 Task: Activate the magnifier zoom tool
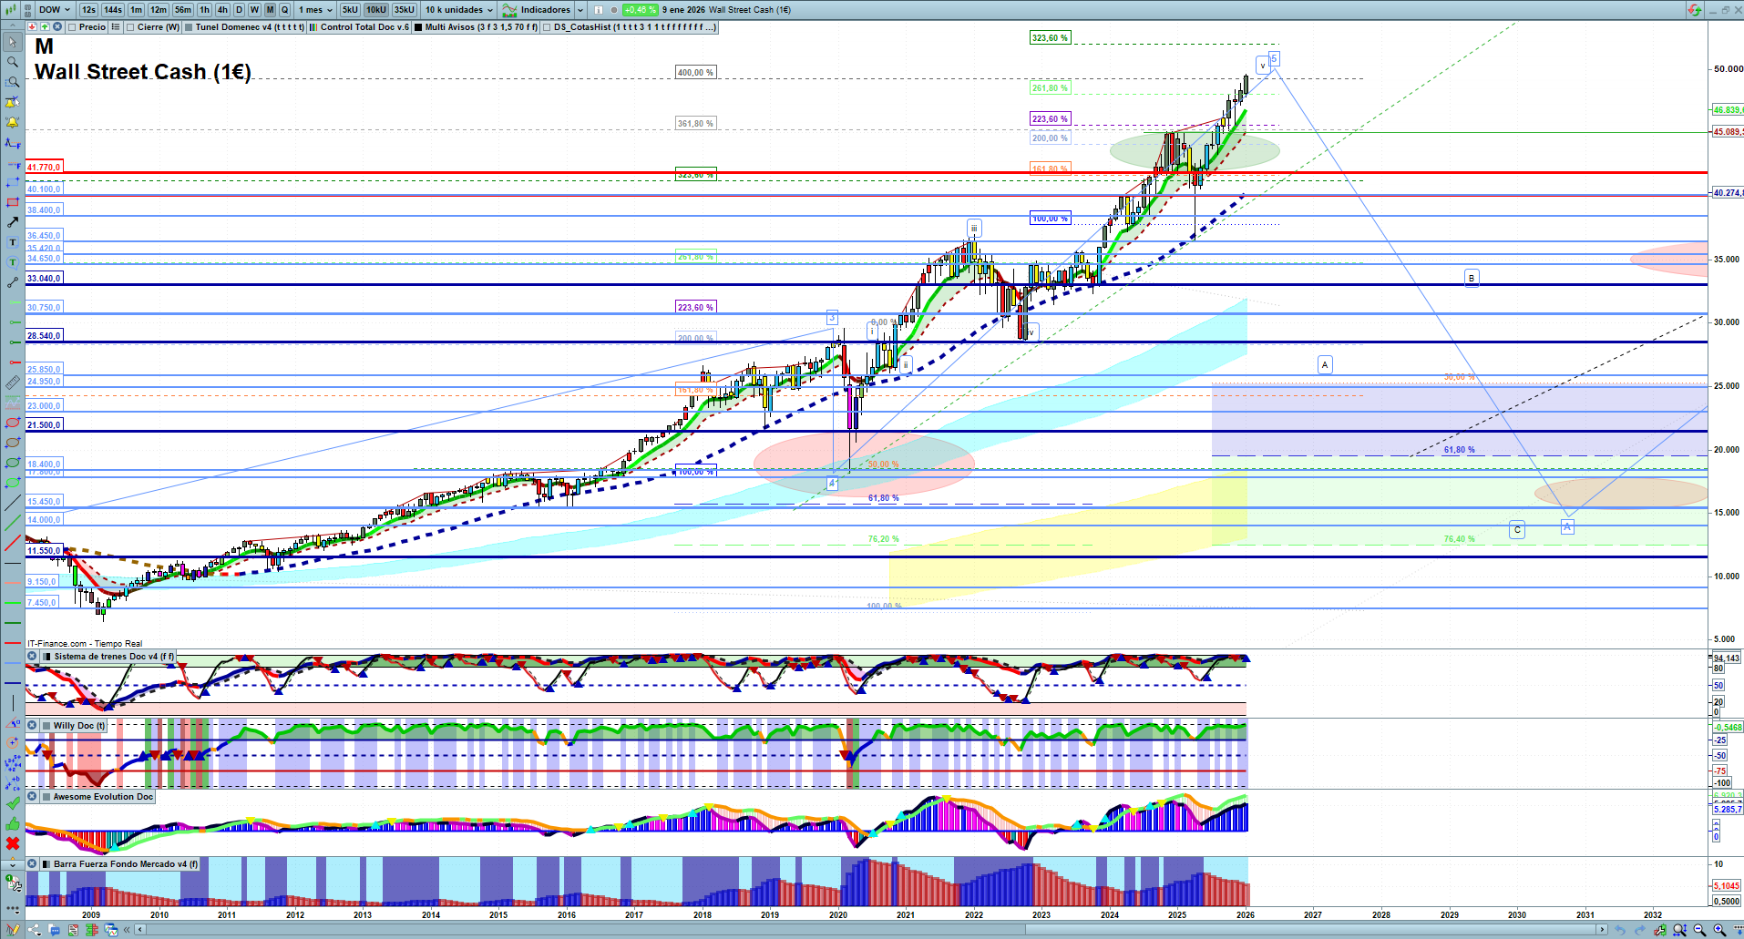click(12, 62)
